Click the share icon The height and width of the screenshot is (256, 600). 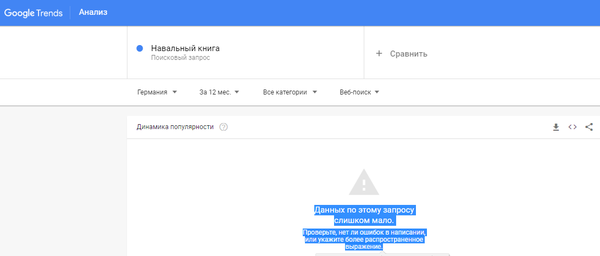[x=589, y=127]
